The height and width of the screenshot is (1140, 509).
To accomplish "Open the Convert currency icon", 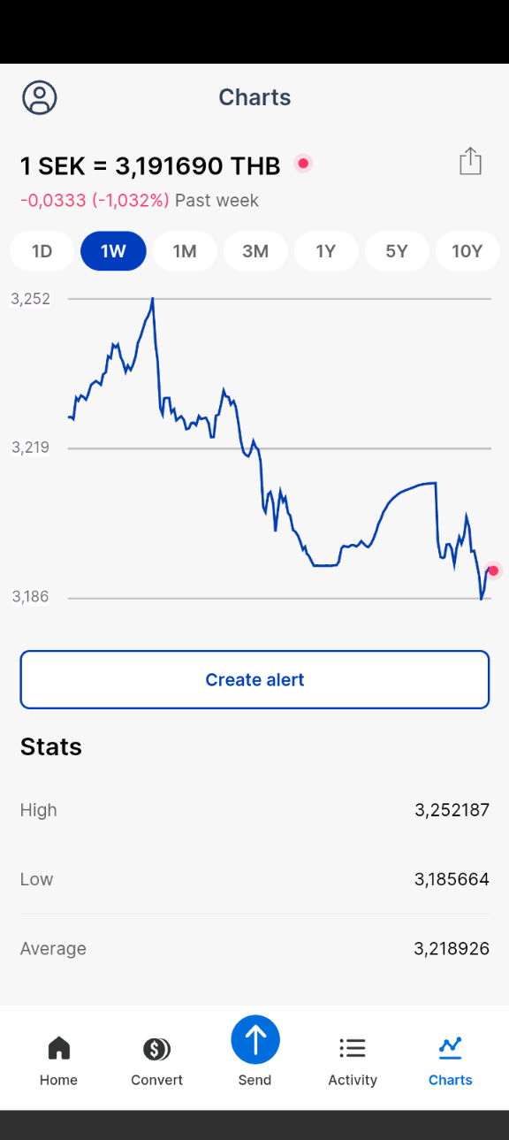I will [x=156, y=1049].
